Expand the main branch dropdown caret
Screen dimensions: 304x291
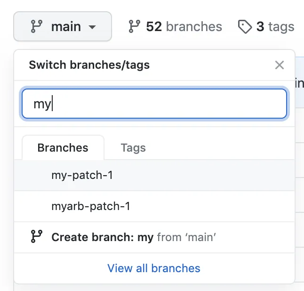[92, 27]
